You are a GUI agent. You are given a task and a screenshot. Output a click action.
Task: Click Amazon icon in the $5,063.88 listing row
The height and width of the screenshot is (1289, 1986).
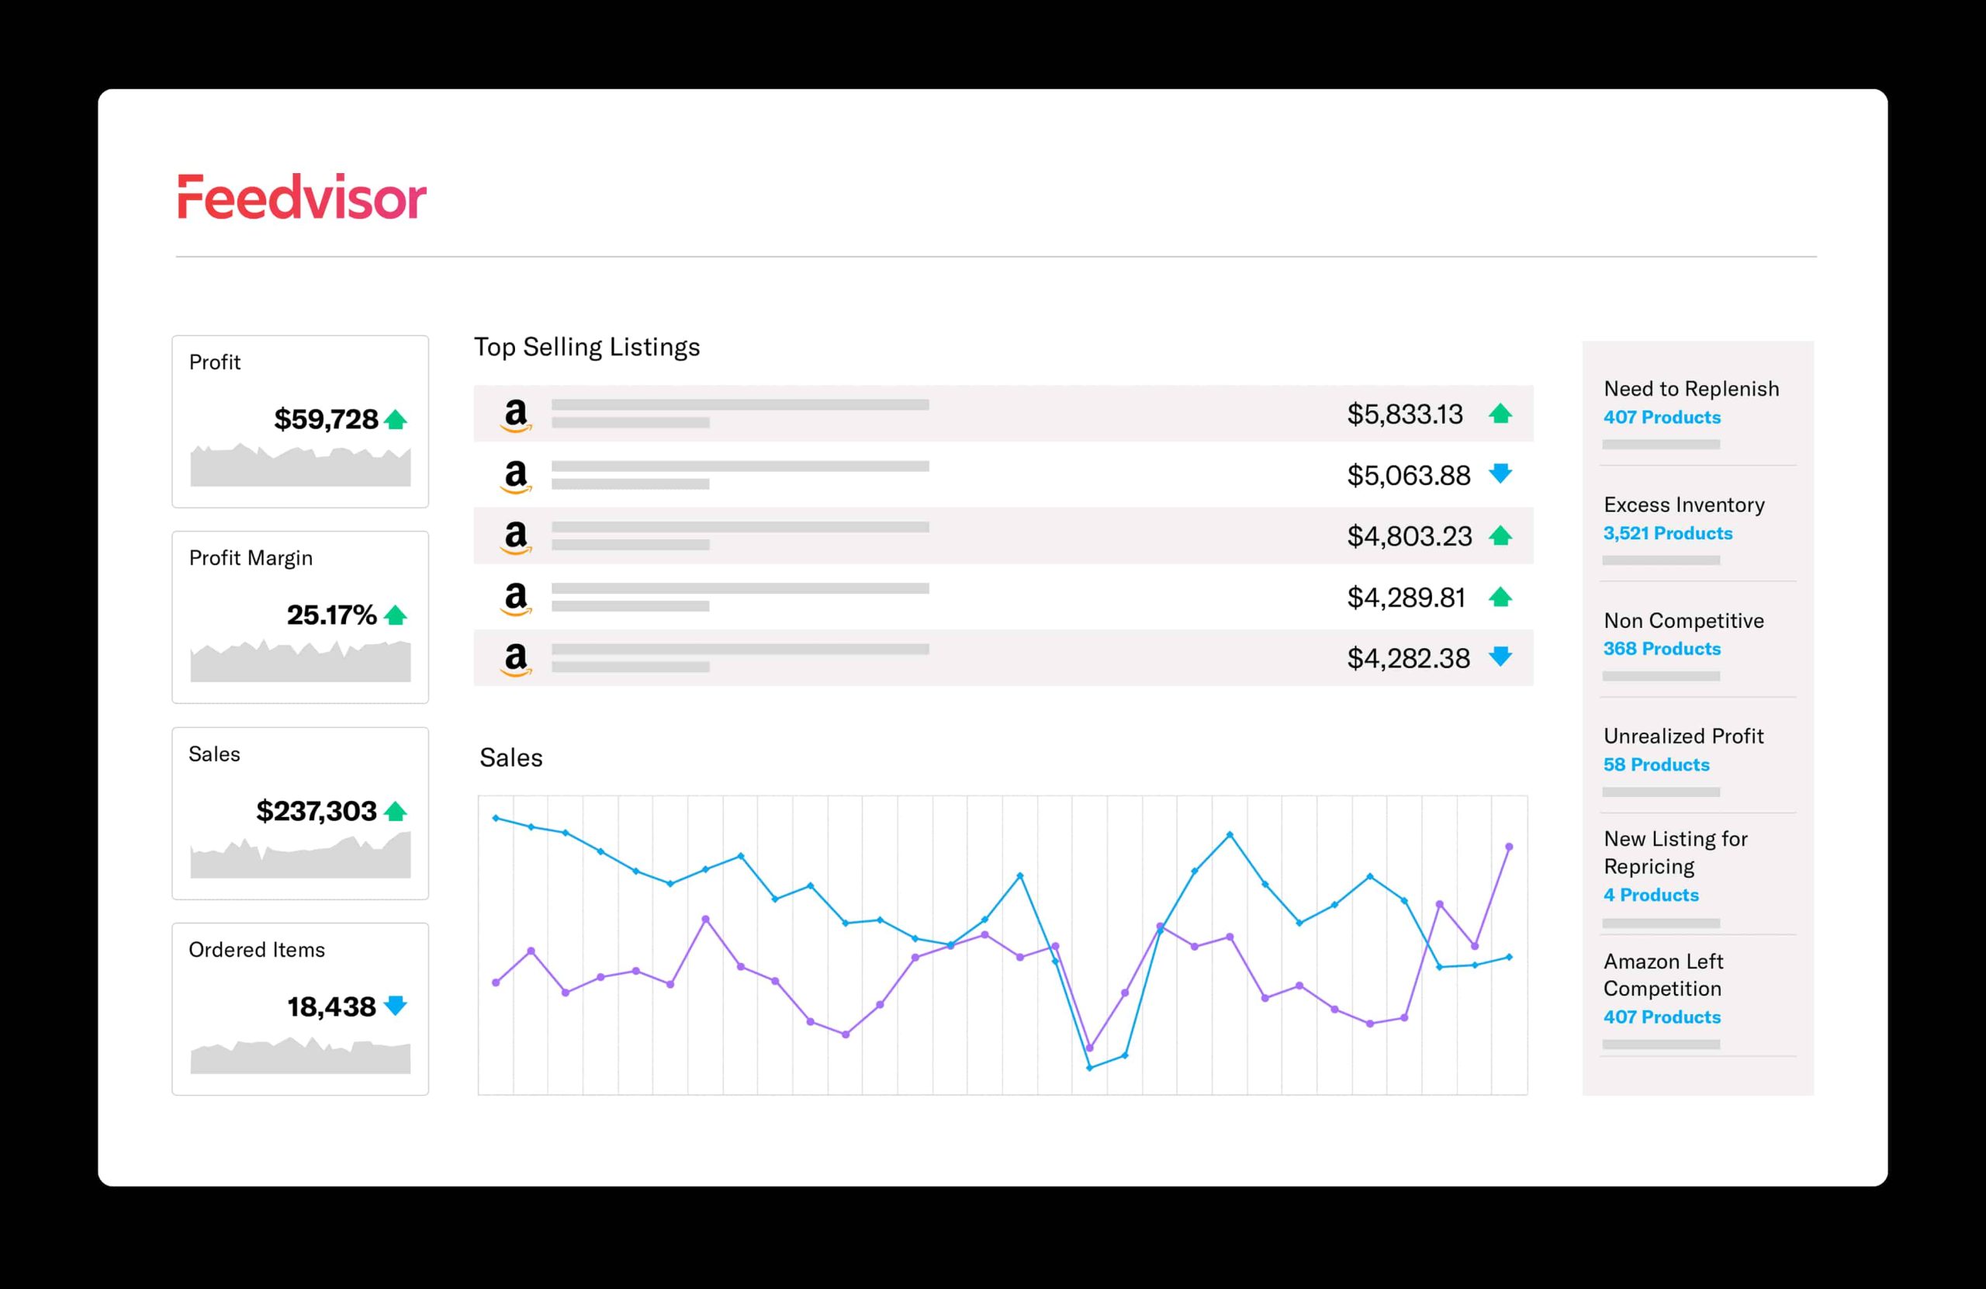point(516,476)
